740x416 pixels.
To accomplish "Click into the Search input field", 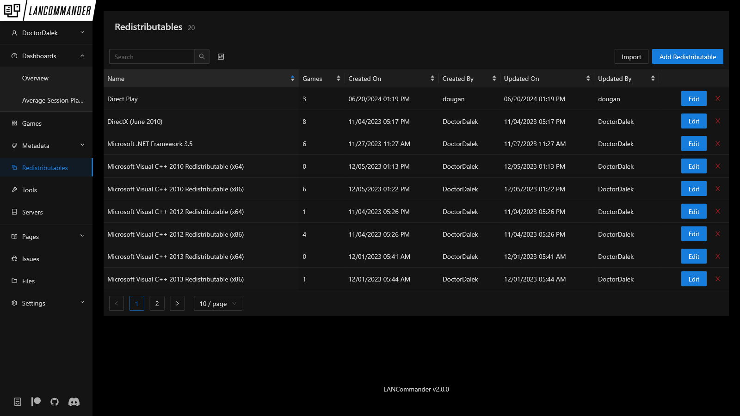I will [x=152, y=56].
